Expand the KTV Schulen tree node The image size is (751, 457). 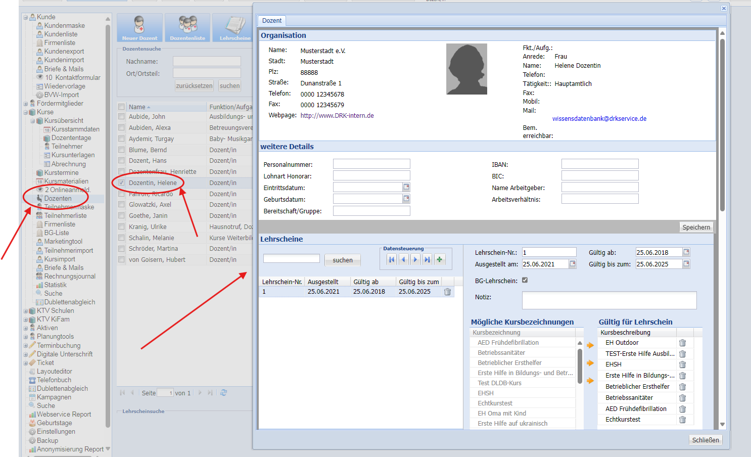click(26, 311)
